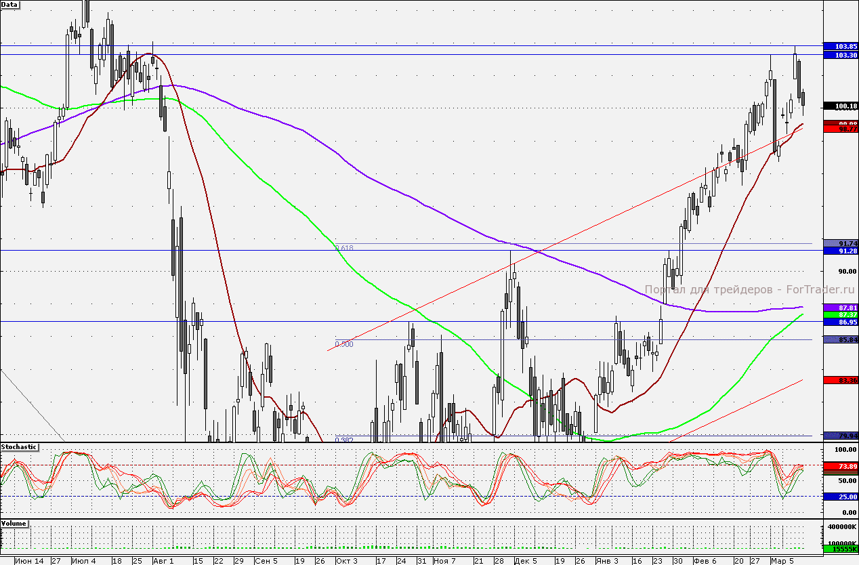Image resolution: width=859 pixels, height=565 pixels.
Task: Select the red 98.77 price label
Action: tap(839, 128)
